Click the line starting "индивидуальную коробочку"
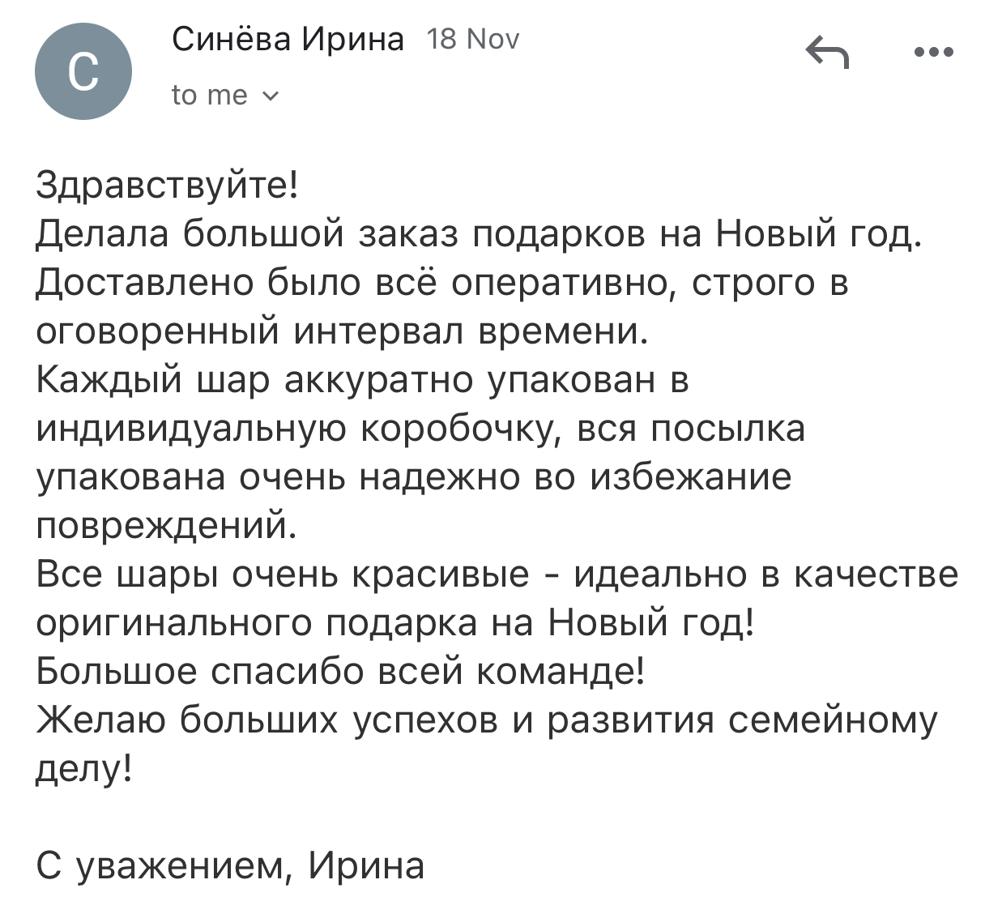Viewport: 1002px width, 897px height. 421,429
